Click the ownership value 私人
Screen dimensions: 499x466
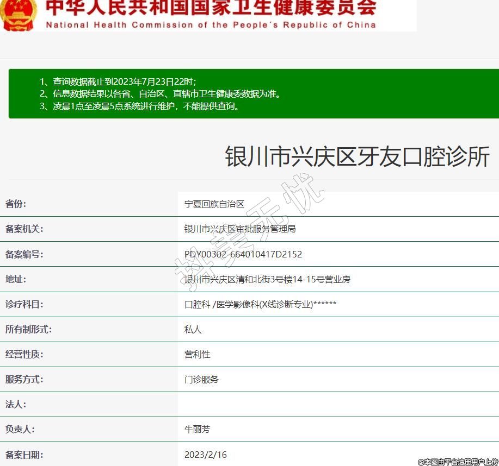tap(193, 329)
